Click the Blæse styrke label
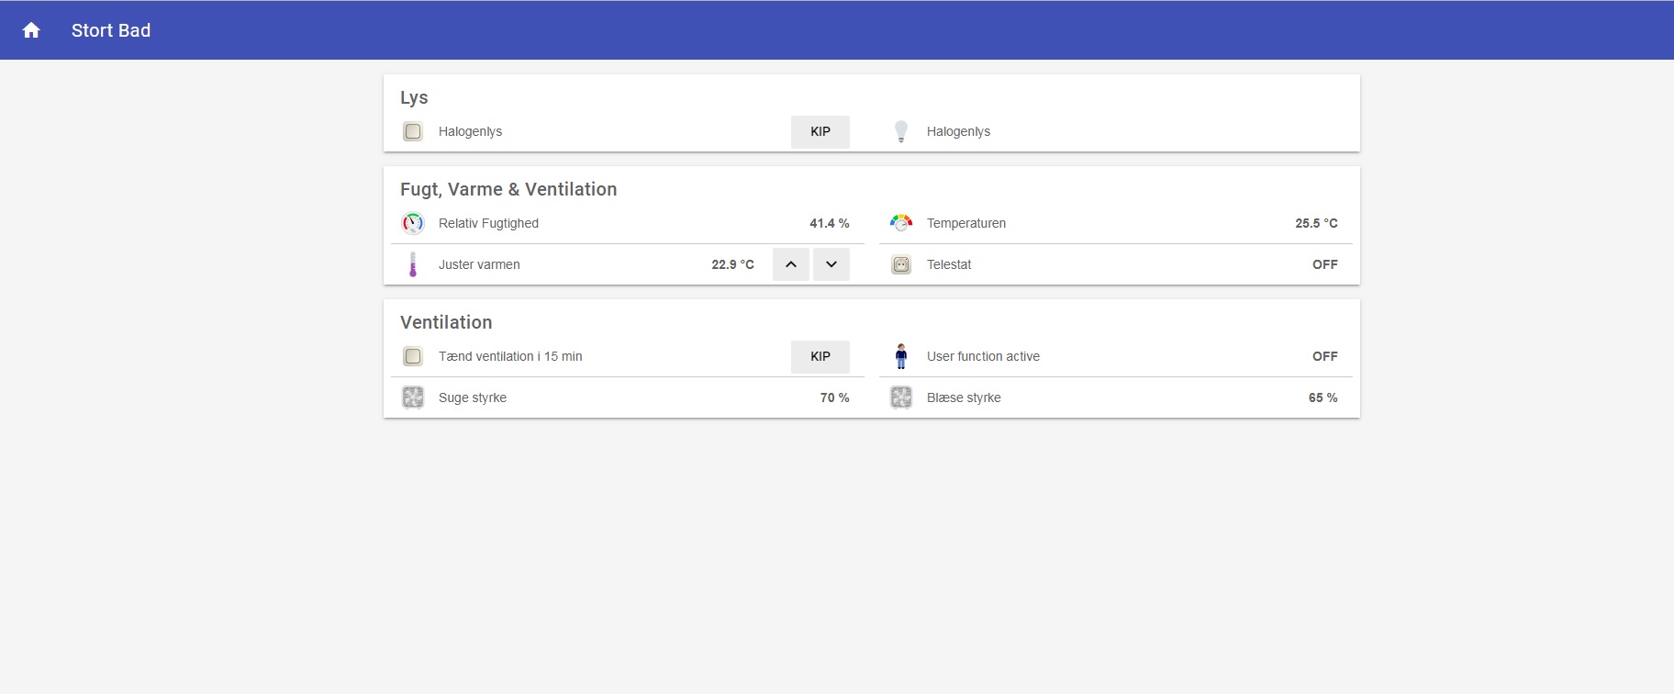 pos(964,397)
